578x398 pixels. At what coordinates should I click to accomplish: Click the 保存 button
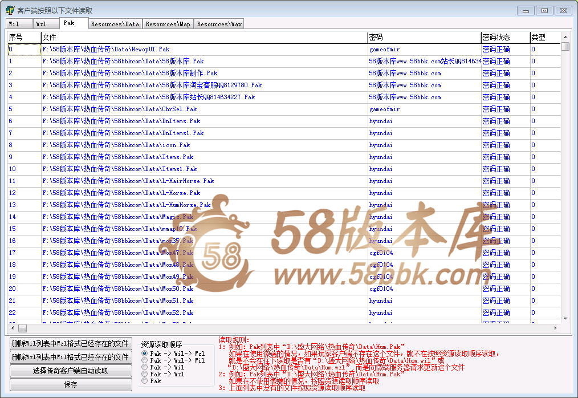[x=71, y=385]
